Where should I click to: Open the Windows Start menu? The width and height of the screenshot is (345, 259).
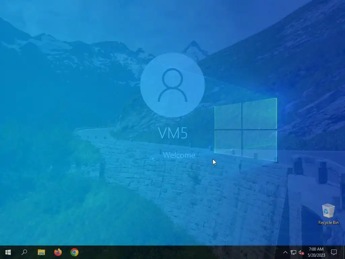[x=8, y=252]
